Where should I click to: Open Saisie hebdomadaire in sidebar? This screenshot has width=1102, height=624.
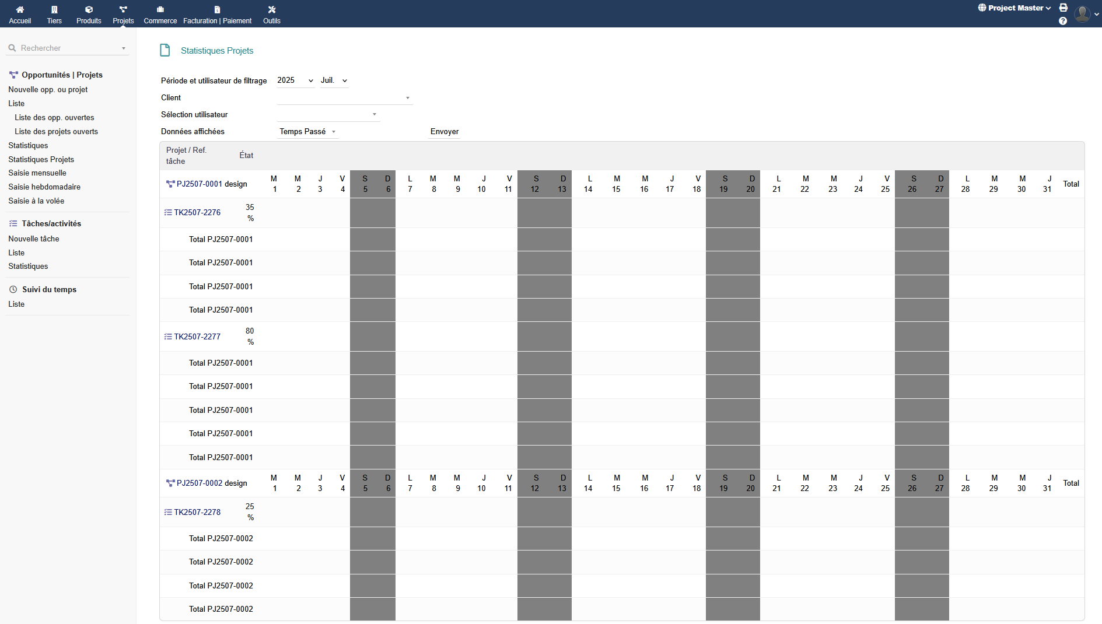click(44, 187)
